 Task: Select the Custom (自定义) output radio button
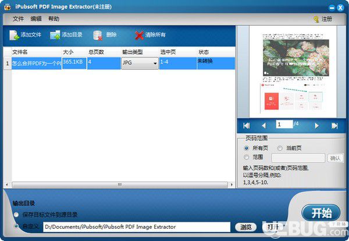[x=16, y=226]
